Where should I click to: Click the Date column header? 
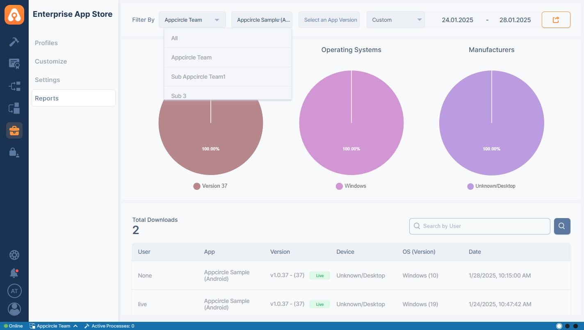[475, 252]
